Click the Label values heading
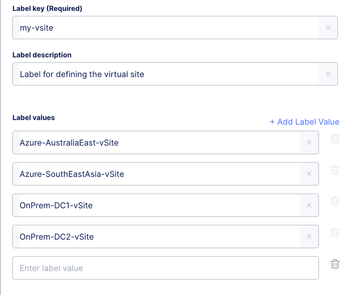Viewport: 351px width, 295px height. 34,118
